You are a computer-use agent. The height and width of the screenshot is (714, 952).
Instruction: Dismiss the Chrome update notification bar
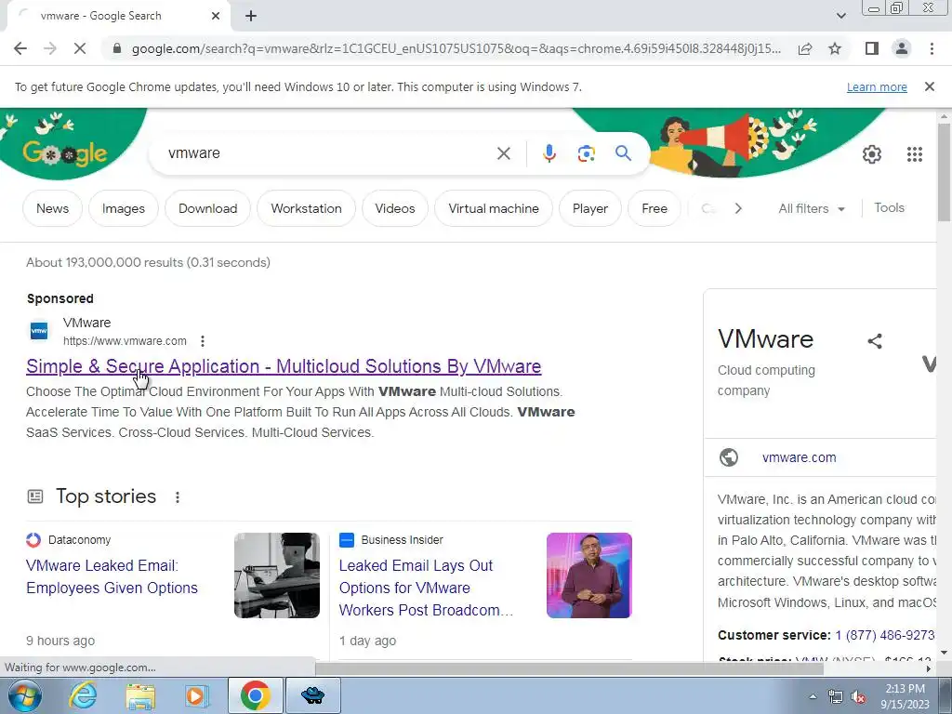pos(929,86)
